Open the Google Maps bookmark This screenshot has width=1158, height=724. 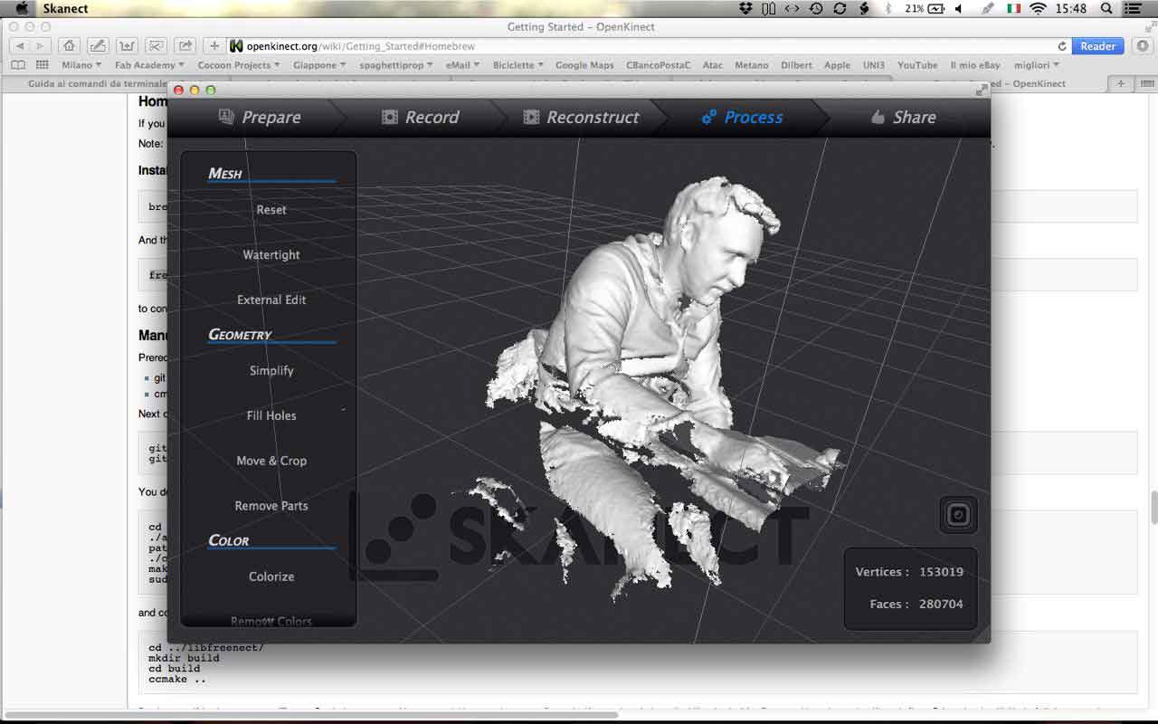click(x=584, y=65)
